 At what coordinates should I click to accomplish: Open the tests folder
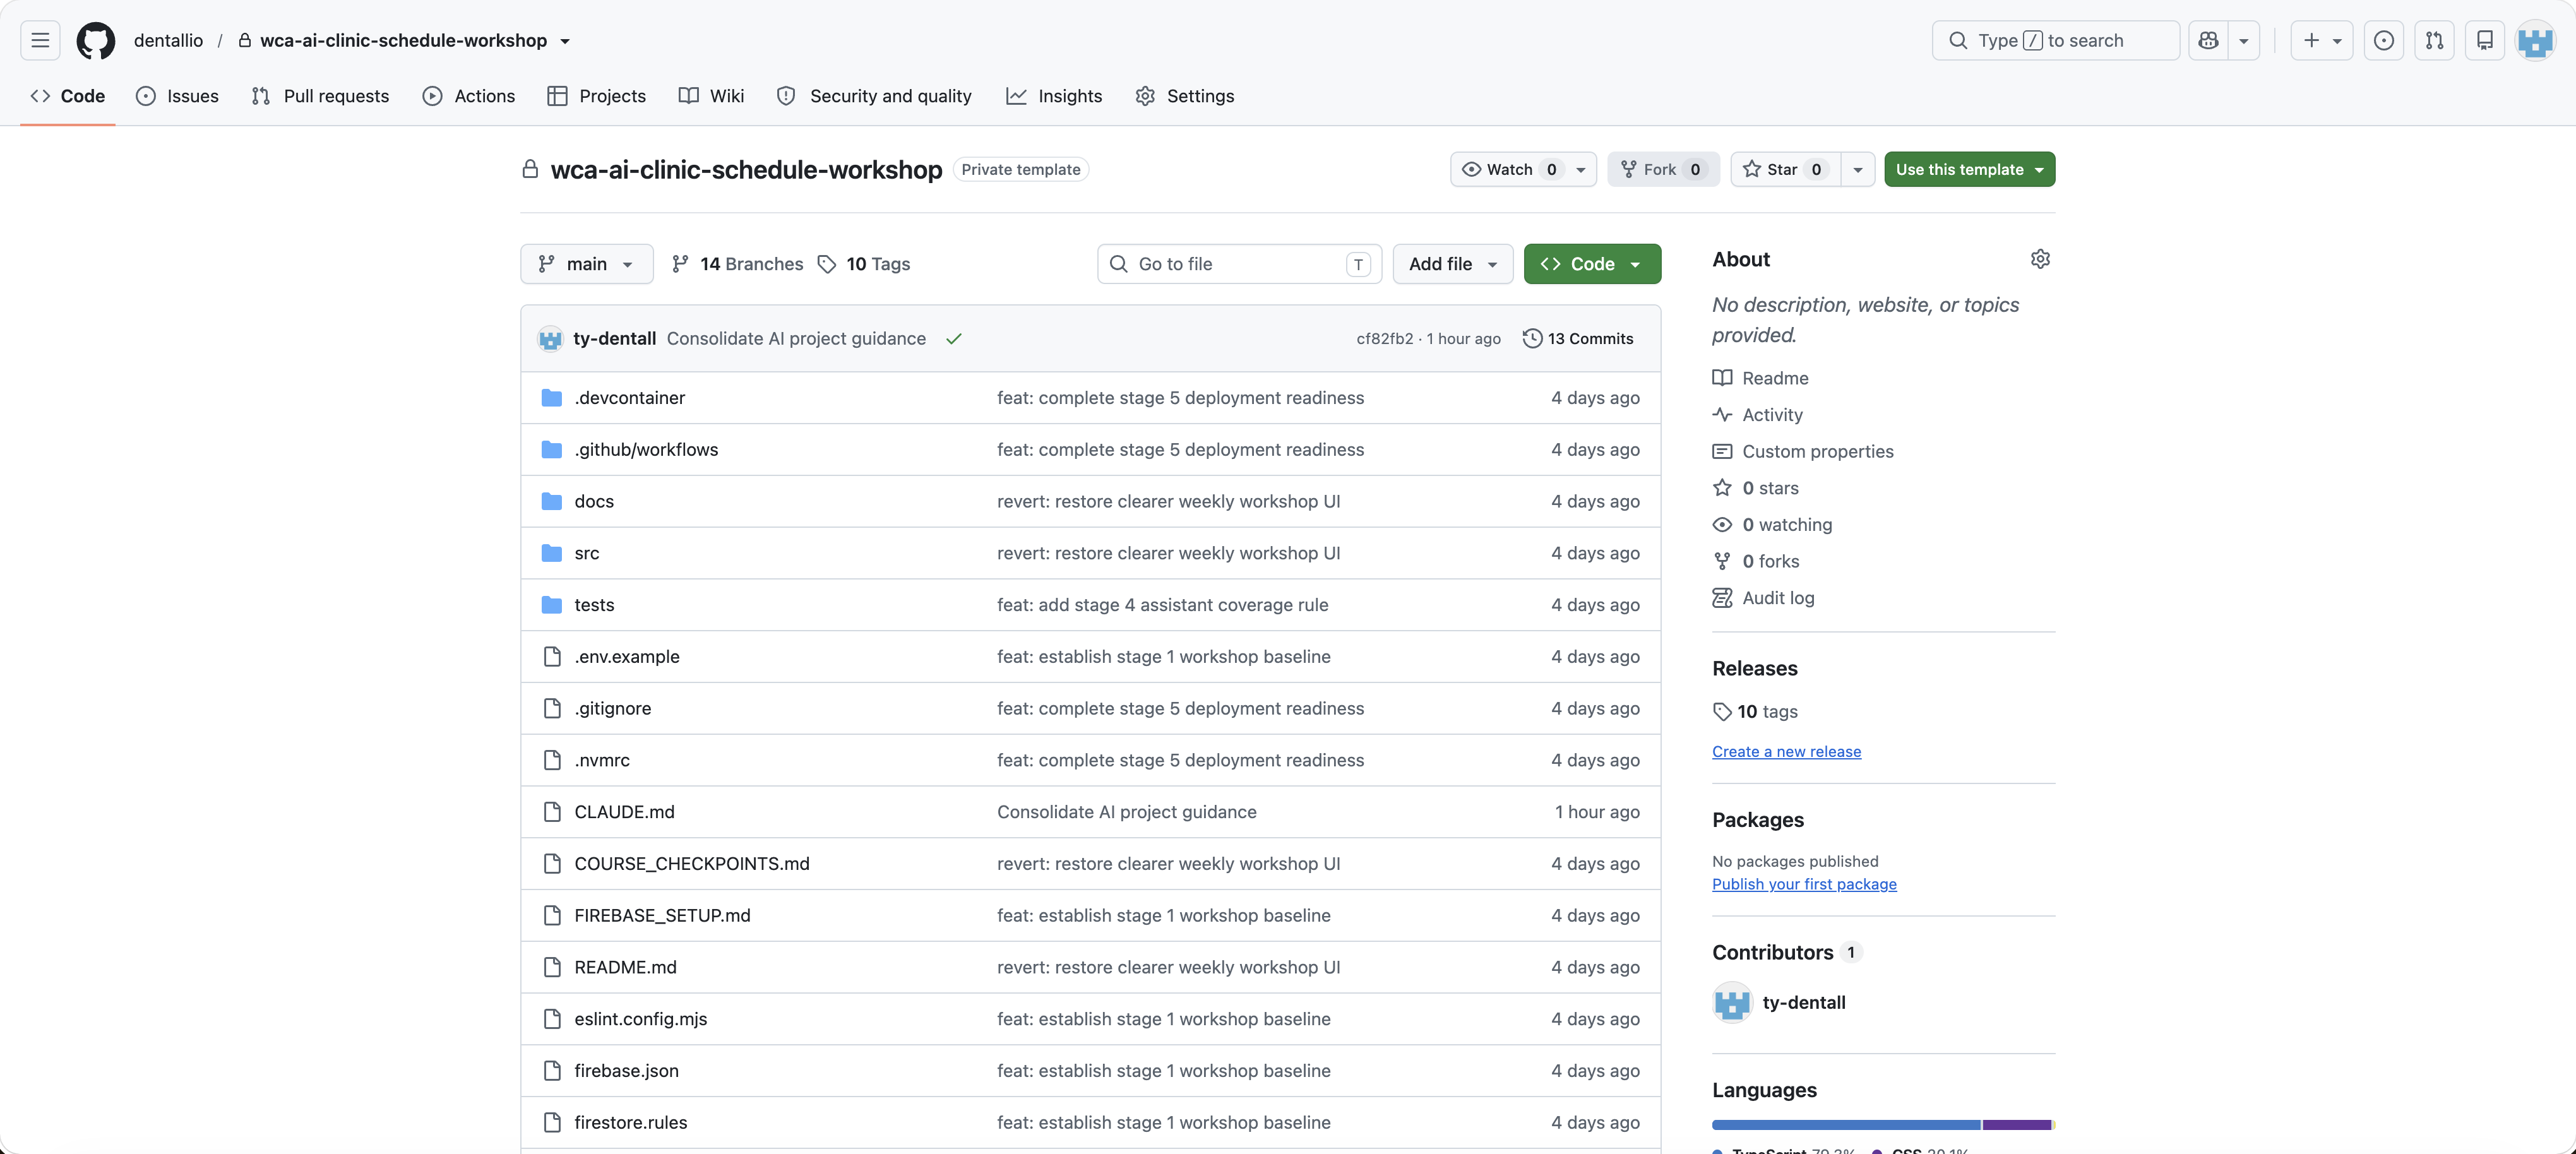[594, 605]
